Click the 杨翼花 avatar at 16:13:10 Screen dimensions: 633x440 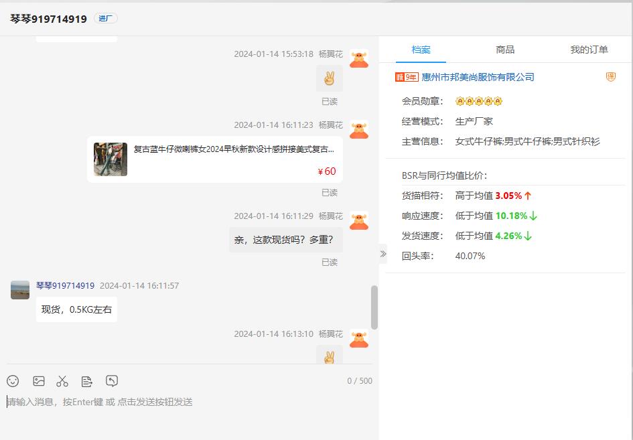point(359,339)
